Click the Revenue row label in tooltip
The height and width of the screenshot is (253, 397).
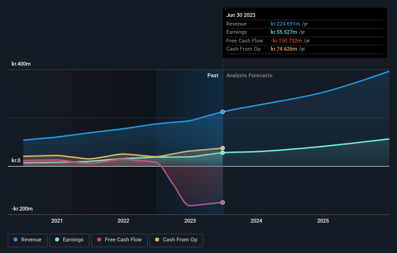pyautogui.click(x=236, y=24)
